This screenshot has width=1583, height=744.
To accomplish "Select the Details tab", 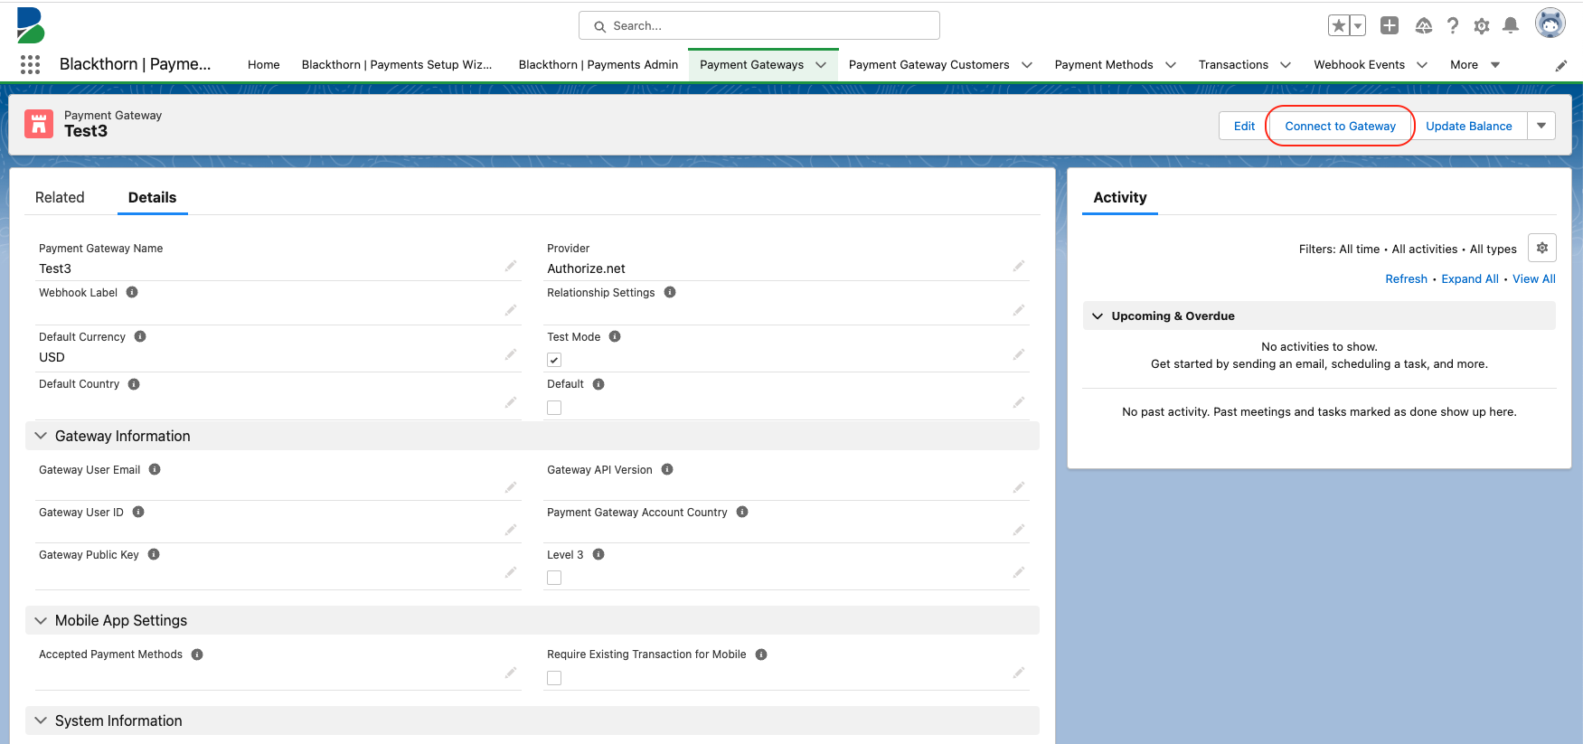I will coord(152,197).
